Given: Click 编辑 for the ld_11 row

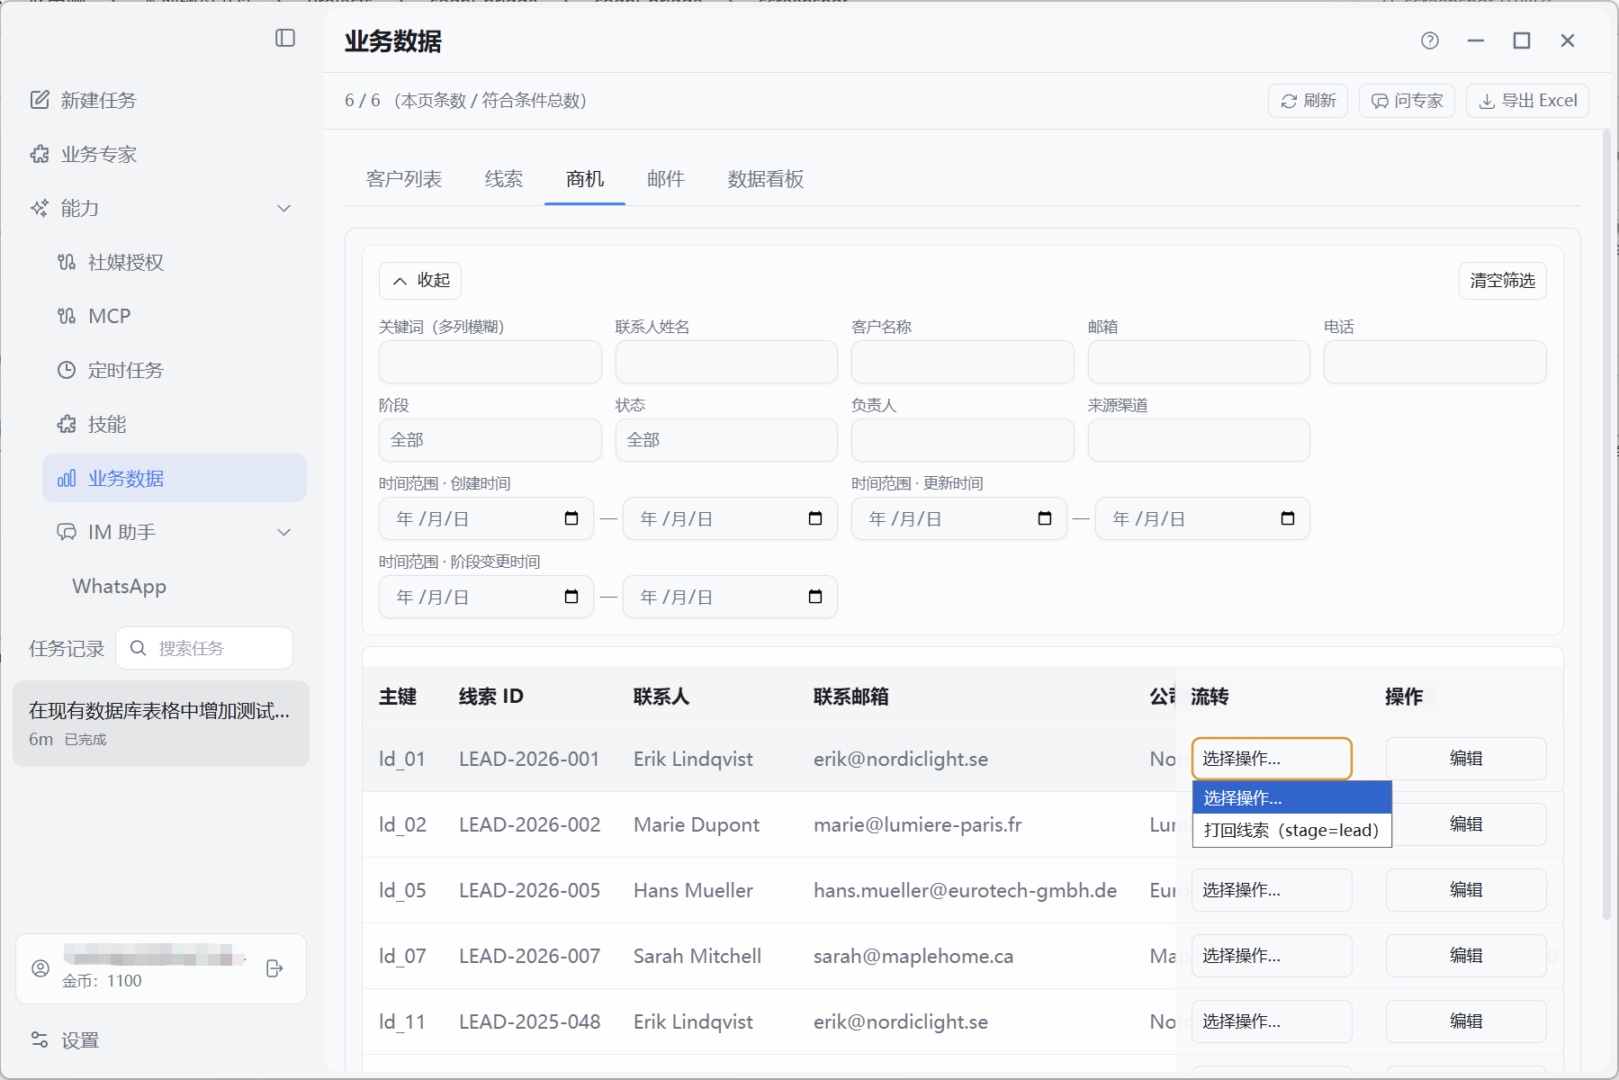Looking at the screenshot, I should (x=1466, y=1021).
